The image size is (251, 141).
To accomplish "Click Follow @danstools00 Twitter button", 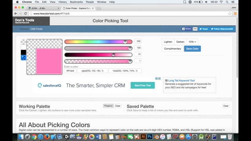I will coord(222,29).
